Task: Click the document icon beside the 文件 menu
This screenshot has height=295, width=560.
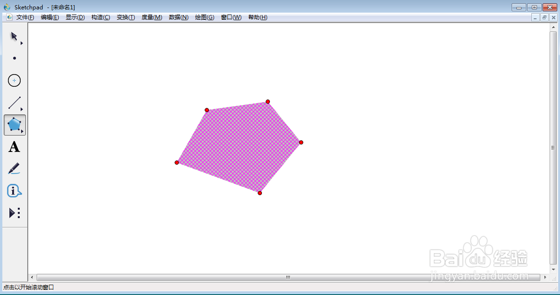Action: click(9, 17)
